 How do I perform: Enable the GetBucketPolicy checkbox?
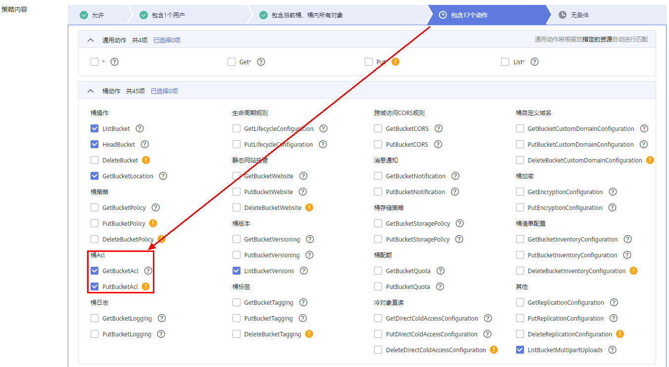pos(95,207)
